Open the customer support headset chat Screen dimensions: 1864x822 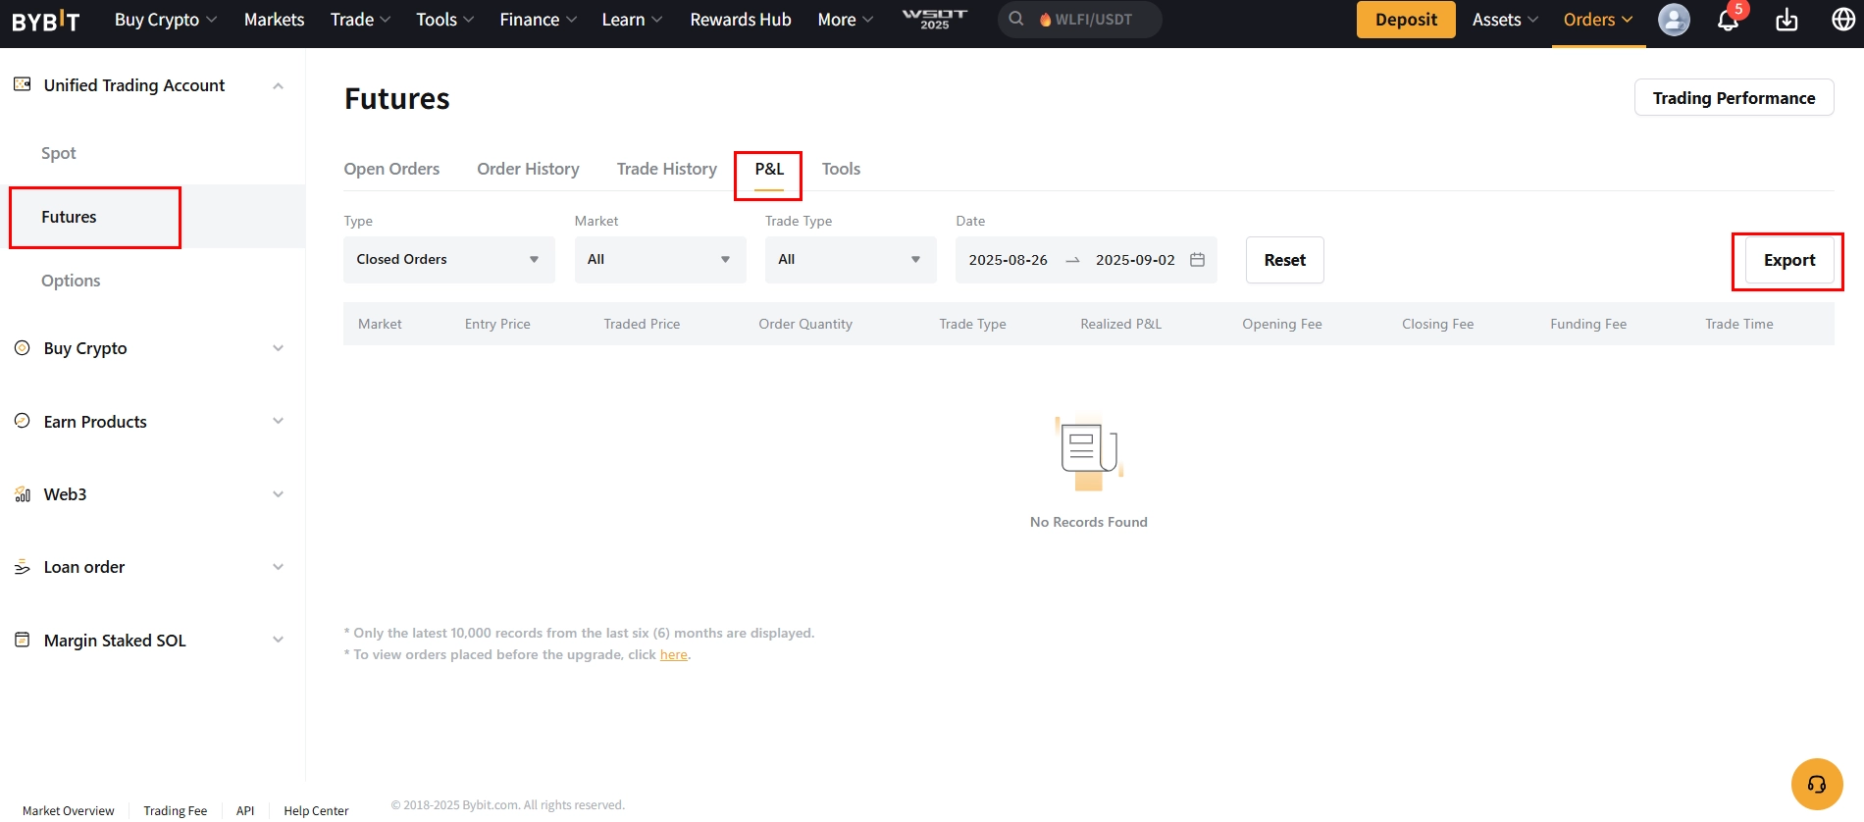[1817, 785]
